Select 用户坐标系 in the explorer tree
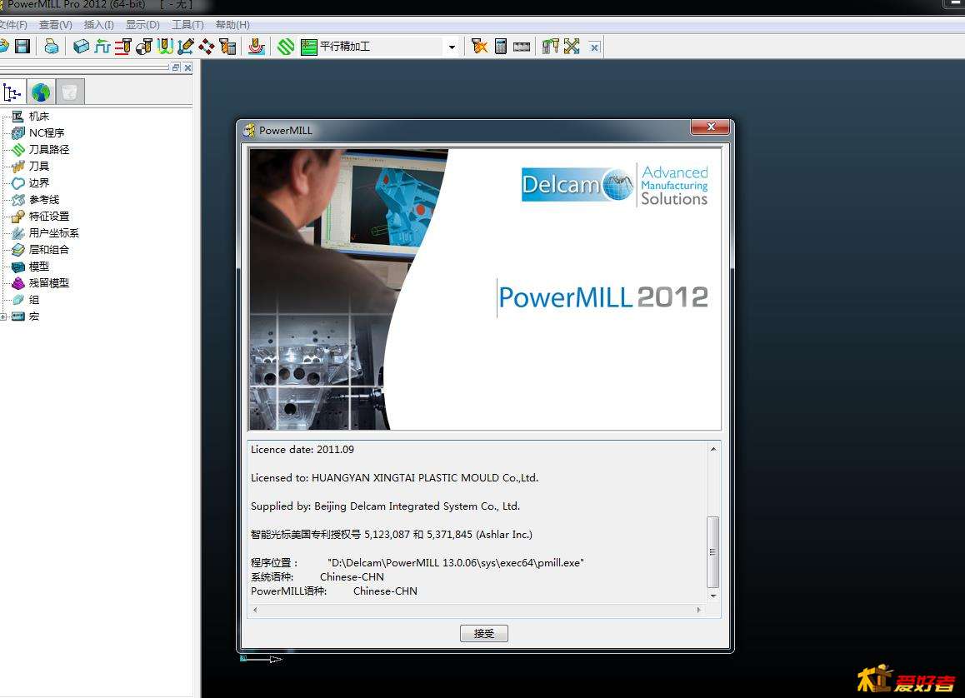 53,232
